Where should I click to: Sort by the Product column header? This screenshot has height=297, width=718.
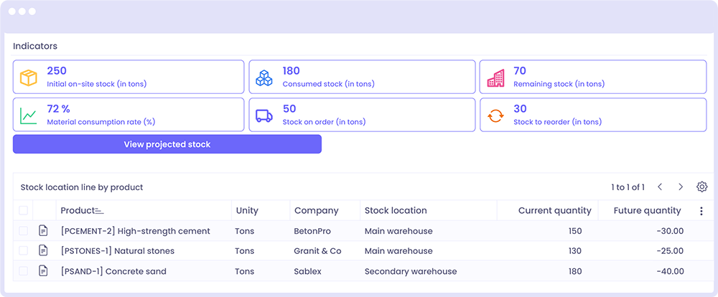click(78, 210)
